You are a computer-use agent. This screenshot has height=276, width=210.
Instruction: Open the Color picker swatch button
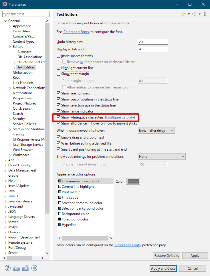pos(133,181)
